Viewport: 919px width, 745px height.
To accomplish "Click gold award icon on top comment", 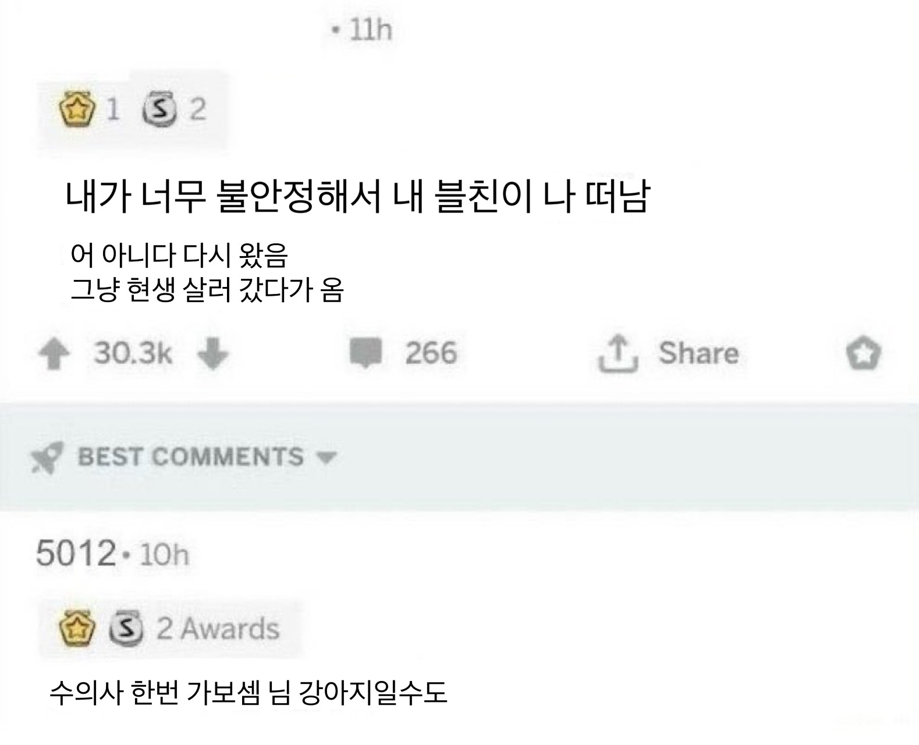I will point(77,629).
